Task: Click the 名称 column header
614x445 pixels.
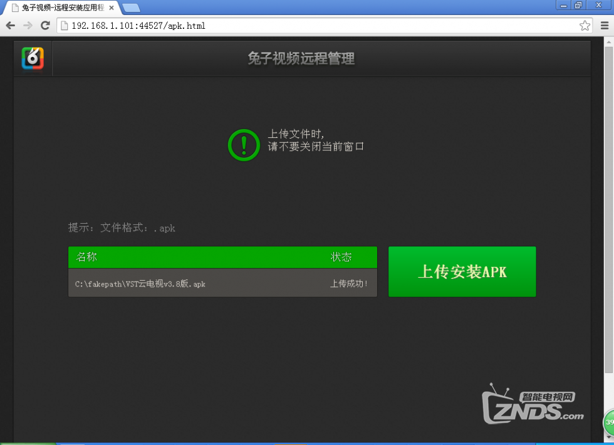Action: pyautogui.click(x=86, y=257)
